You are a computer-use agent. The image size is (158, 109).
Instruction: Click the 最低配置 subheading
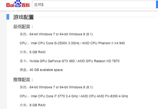[23, 27]
